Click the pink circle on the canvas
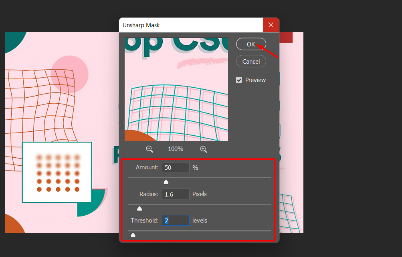 coord(69,74)
